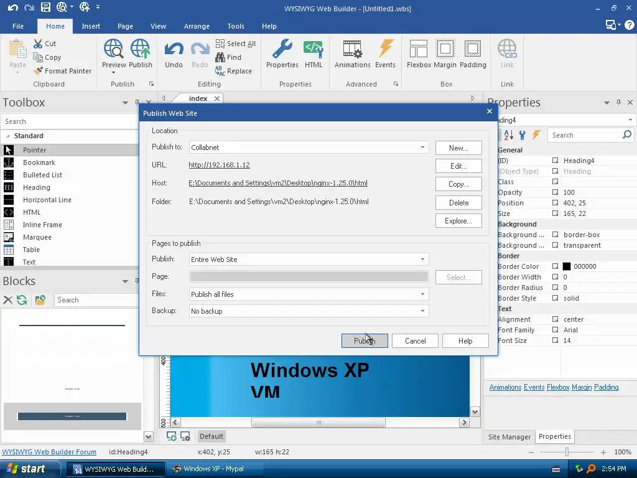Toggle the checkbox beside Opacity property
Viewport: 637px width, 478px height.
[x=556, y=192]
